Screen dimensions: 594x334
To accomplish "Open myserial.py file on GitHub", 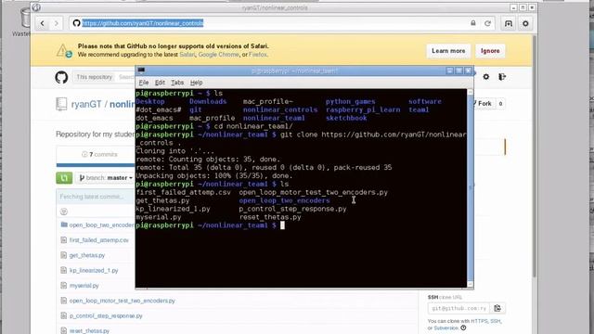I will coord(84,286).
